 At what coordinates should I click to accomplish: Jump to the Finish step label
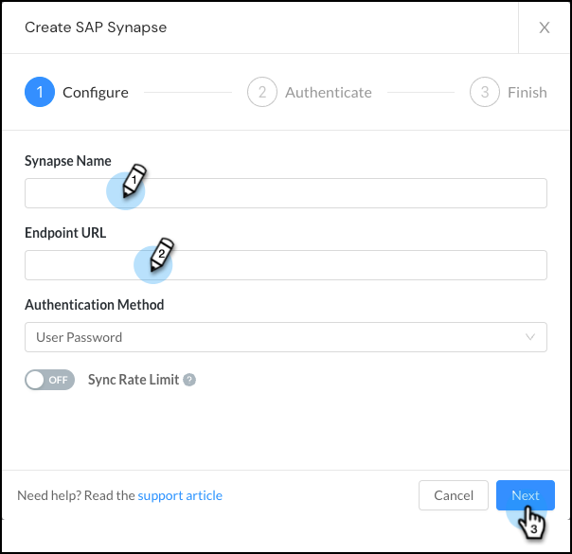pos(527,92)
